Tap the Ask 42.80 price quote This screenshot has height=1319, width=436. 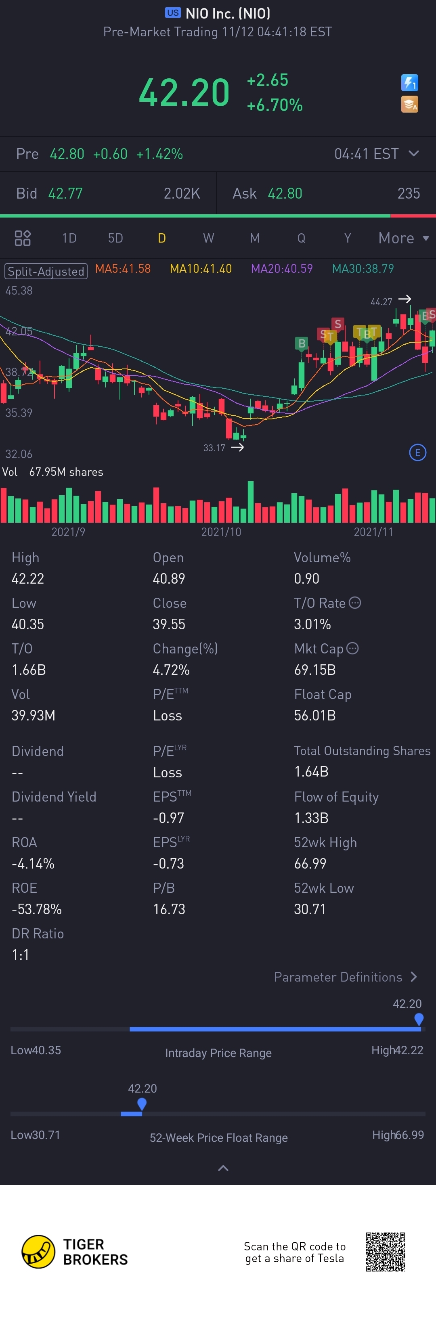click(285, 194)
